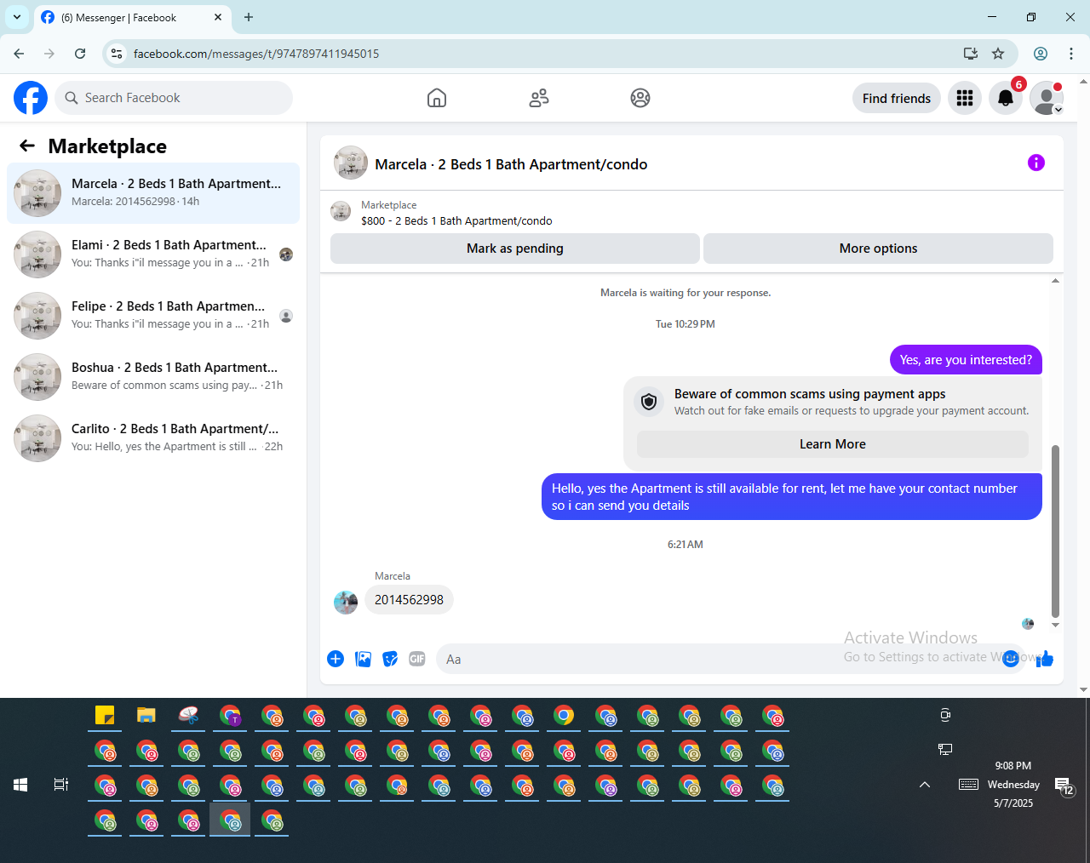Focus the Search Facebook field
Viewport: 1090px width, 863px height.
click(x=174, y=98)
